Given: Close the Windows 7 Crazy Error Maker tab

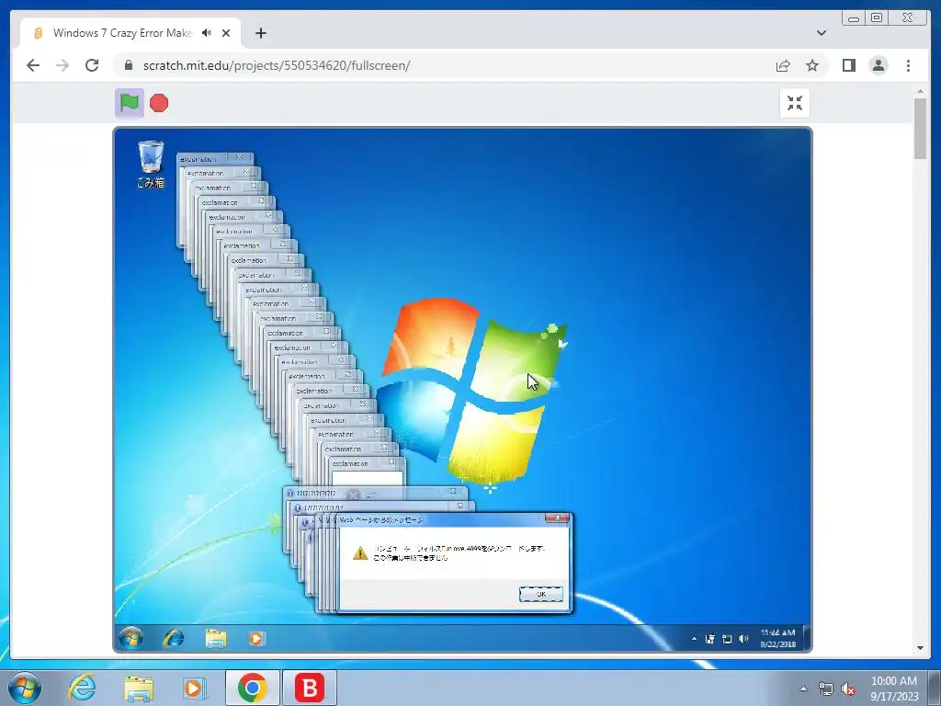Looking at the screenshot, I should point(226,33).
